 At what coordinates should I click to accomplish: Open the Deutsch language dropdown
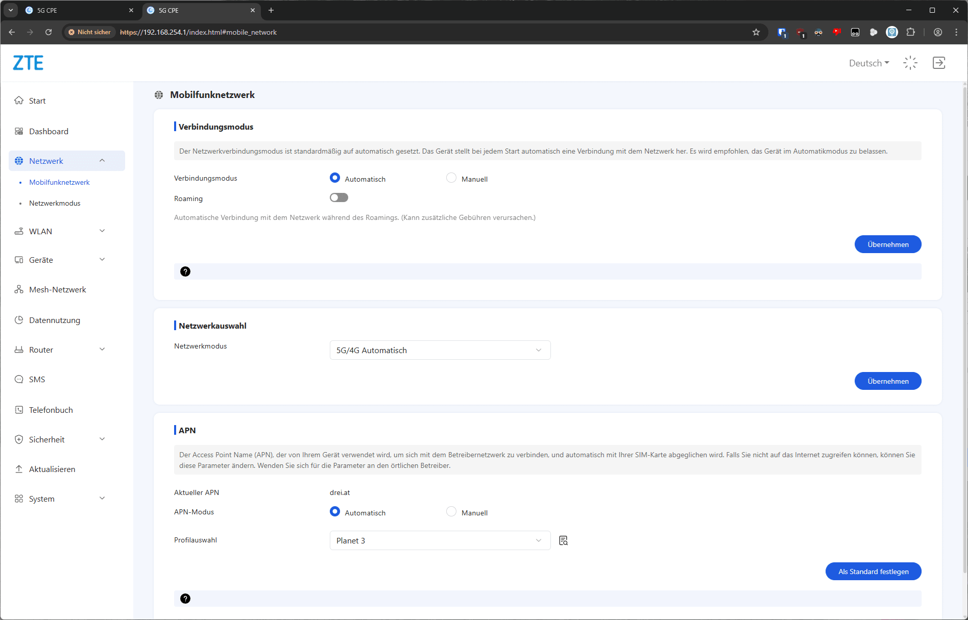tap(869, 63)
